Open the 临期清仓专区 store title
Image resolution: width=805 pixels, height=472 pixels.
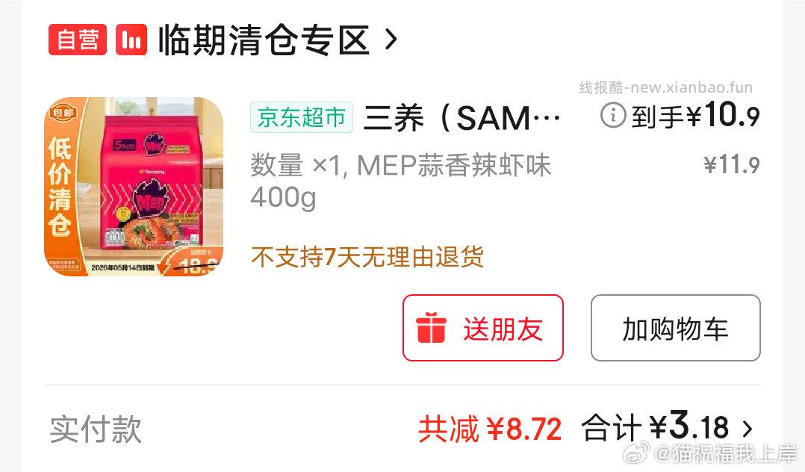tap(264, 40)
